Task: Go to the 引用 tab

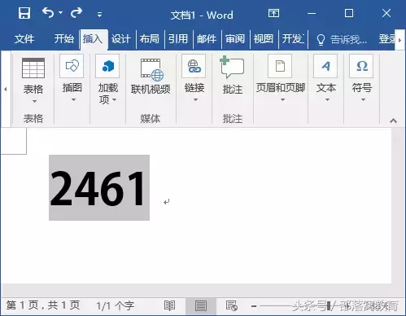Action: (x=178, y=39)
